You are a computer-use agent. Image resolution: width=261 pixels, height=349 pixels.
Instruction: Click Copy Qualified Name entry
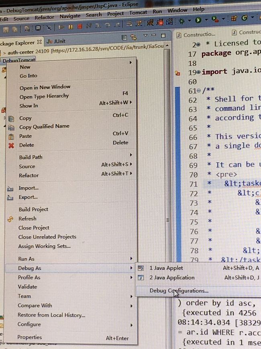71,127
